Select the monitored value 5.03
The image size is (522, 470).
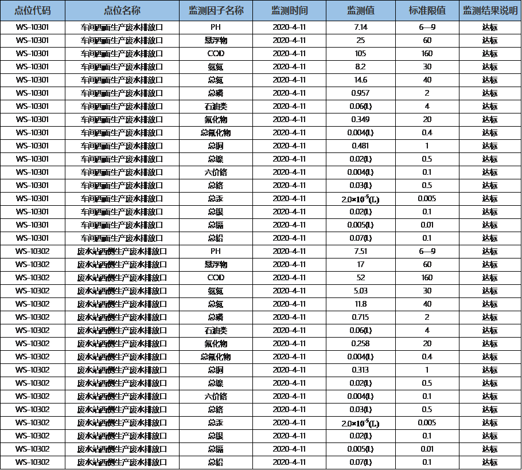click(x=361, y=291)
